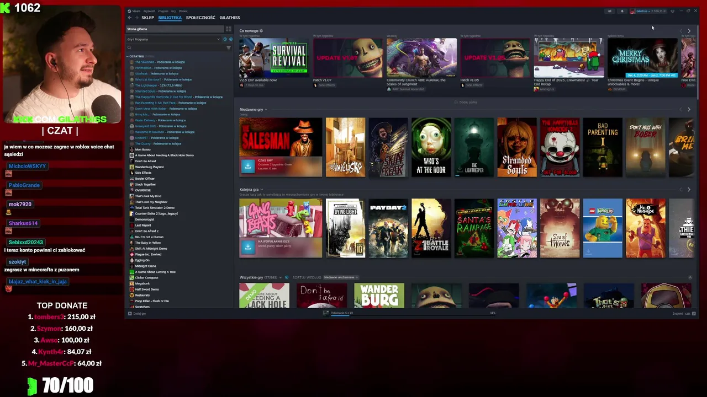Open the Sortuj według sort dropdown
The image size is (707, 397).
pos(341,277)
